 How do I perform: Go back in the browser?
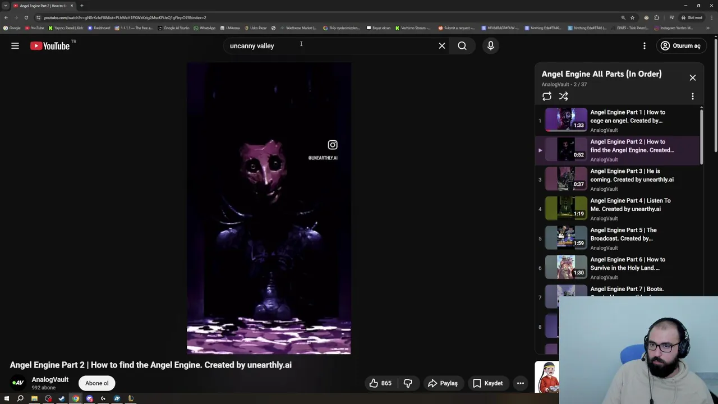(x=6, y=17)
